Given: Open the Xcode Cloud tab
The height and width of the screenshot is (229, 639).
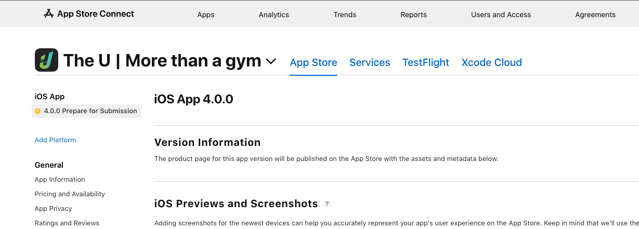Looking at the screenshot, I should 491,63.
